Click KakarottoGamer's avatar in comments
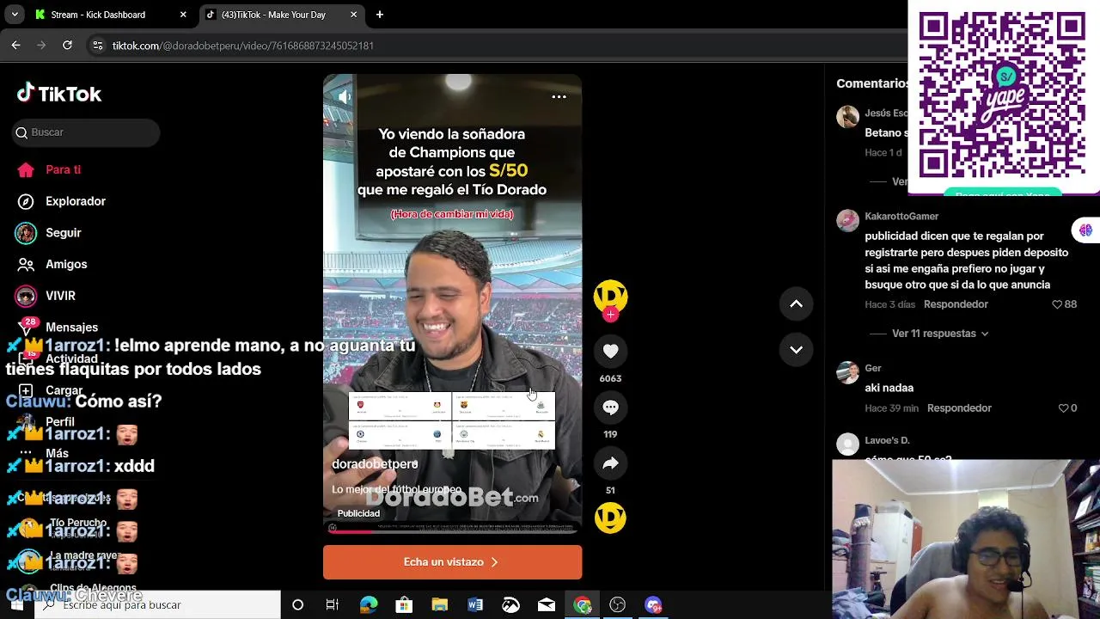The width and height of the screenshot is (1100, 619). tap(847, 221)
